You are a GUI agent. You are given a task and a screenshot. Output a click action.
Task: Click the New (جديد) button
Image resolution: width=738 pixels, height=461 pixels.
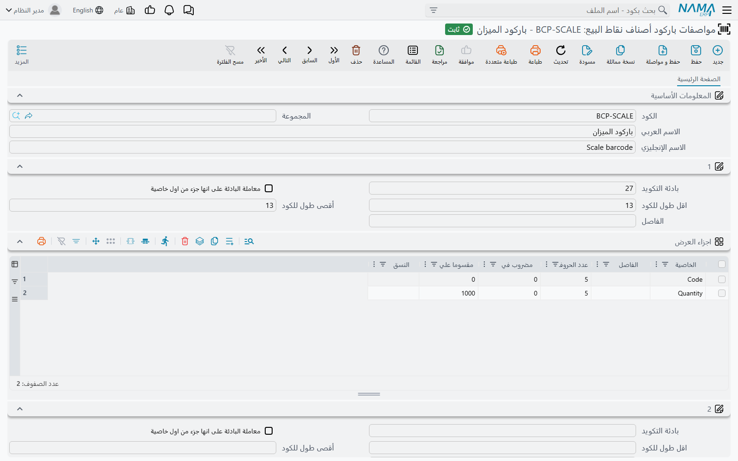point(718,54)
